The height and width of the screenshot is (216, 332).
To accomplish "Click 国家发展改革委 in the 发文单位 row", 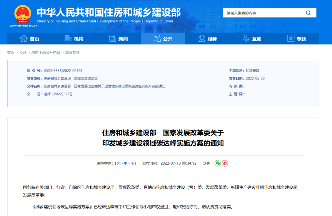I will click(86, 78).
